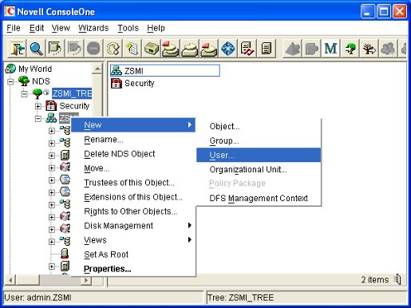Viewport: 411px width, 308px height.
Task: Click the blue circular arrows toolbar icon
Action: (227, 49)
